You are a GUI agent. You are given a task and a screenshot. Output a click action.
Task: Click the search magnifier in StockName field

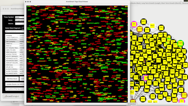coord(6,32)
